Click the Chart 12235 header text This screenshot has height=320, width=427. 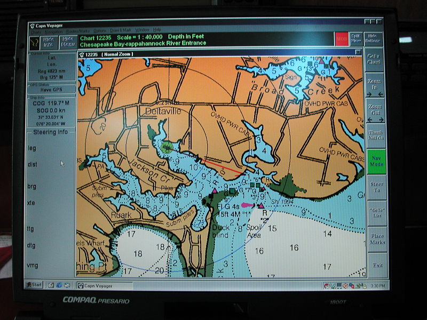click(x=96, y=38)
